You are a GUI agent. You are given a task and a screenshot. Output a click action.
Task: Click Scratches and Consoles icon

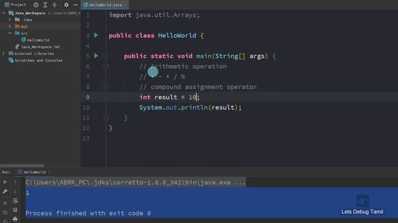click(x=11, y=60)
